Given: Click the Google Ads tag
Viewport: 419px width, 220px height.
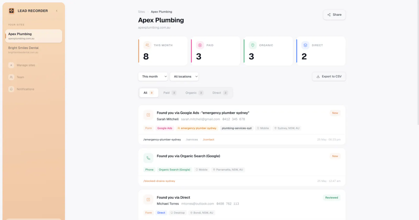Looking at the screenshot, I should click(x=165, y=128).
